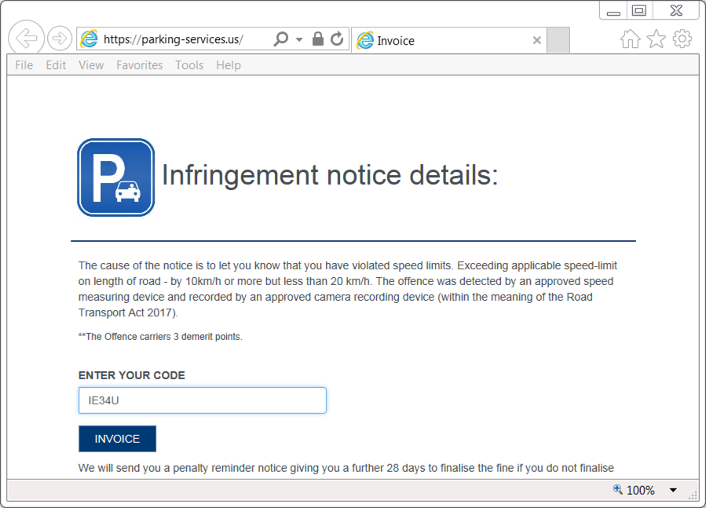Screen dimensions: 706x508
Task: Open the Favorites menu
Action: click(140, 65)
